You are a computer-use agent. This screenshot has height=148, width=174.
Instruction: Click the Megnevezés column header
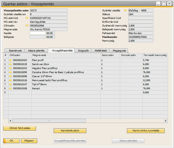pos(66,55)
